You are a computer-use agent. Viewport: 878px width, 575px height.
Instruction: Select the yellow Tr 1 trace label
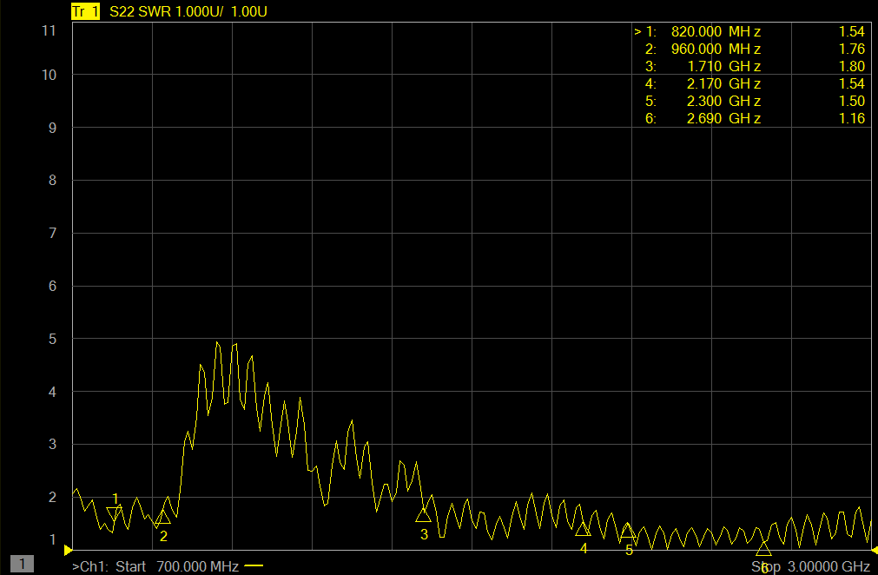85,11
